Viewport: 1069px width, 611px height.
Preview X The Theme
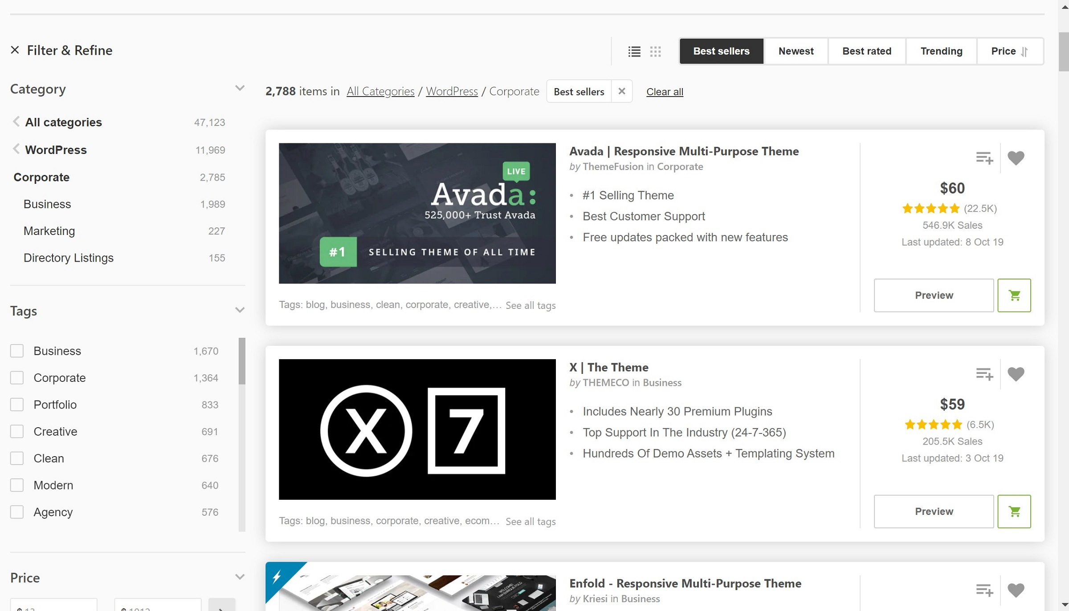934,511
